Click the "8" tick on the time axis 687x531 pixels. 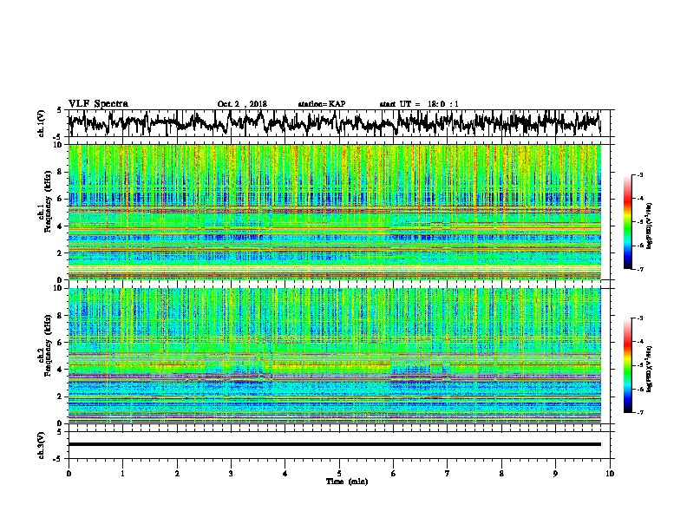click(501, 474)
